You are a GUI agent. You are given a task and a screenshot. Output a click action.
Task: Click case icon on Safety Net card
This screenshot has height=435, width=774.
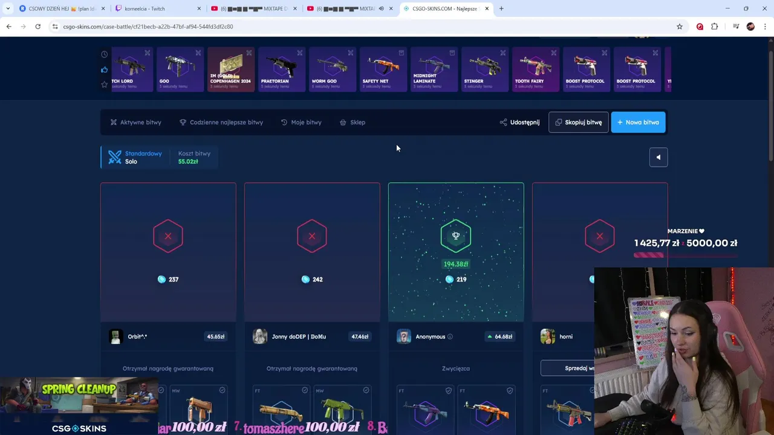click(x=401, y=53)
